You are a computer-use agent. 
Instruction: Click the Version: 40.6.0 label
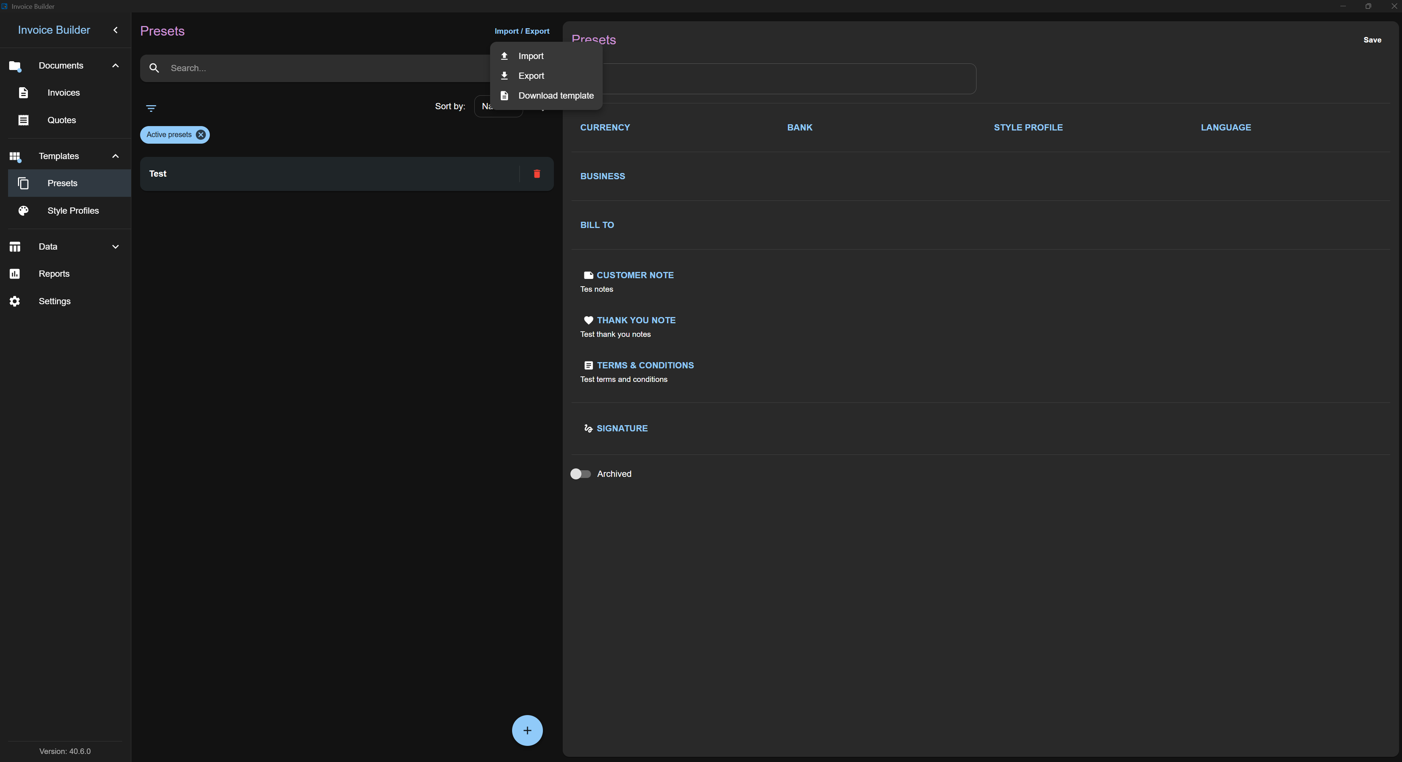point(65,751)
